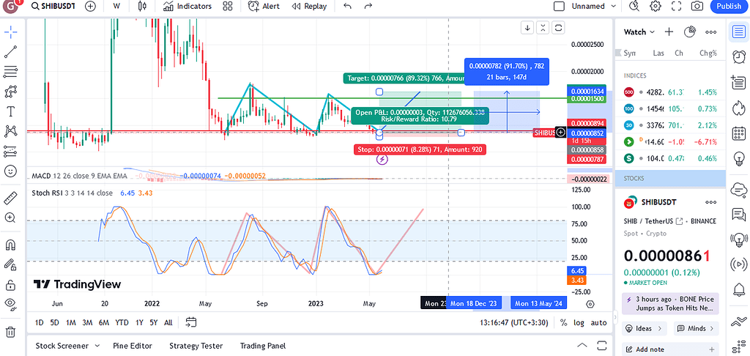Click the candlestick chart style icon
The width and height of the screenshot is (750, 356).
click(x=142, y=6)
